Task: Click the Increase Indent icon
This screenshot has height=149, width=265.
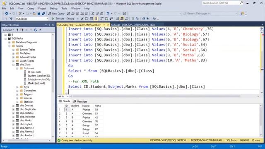Action: [x=148, y=19]
